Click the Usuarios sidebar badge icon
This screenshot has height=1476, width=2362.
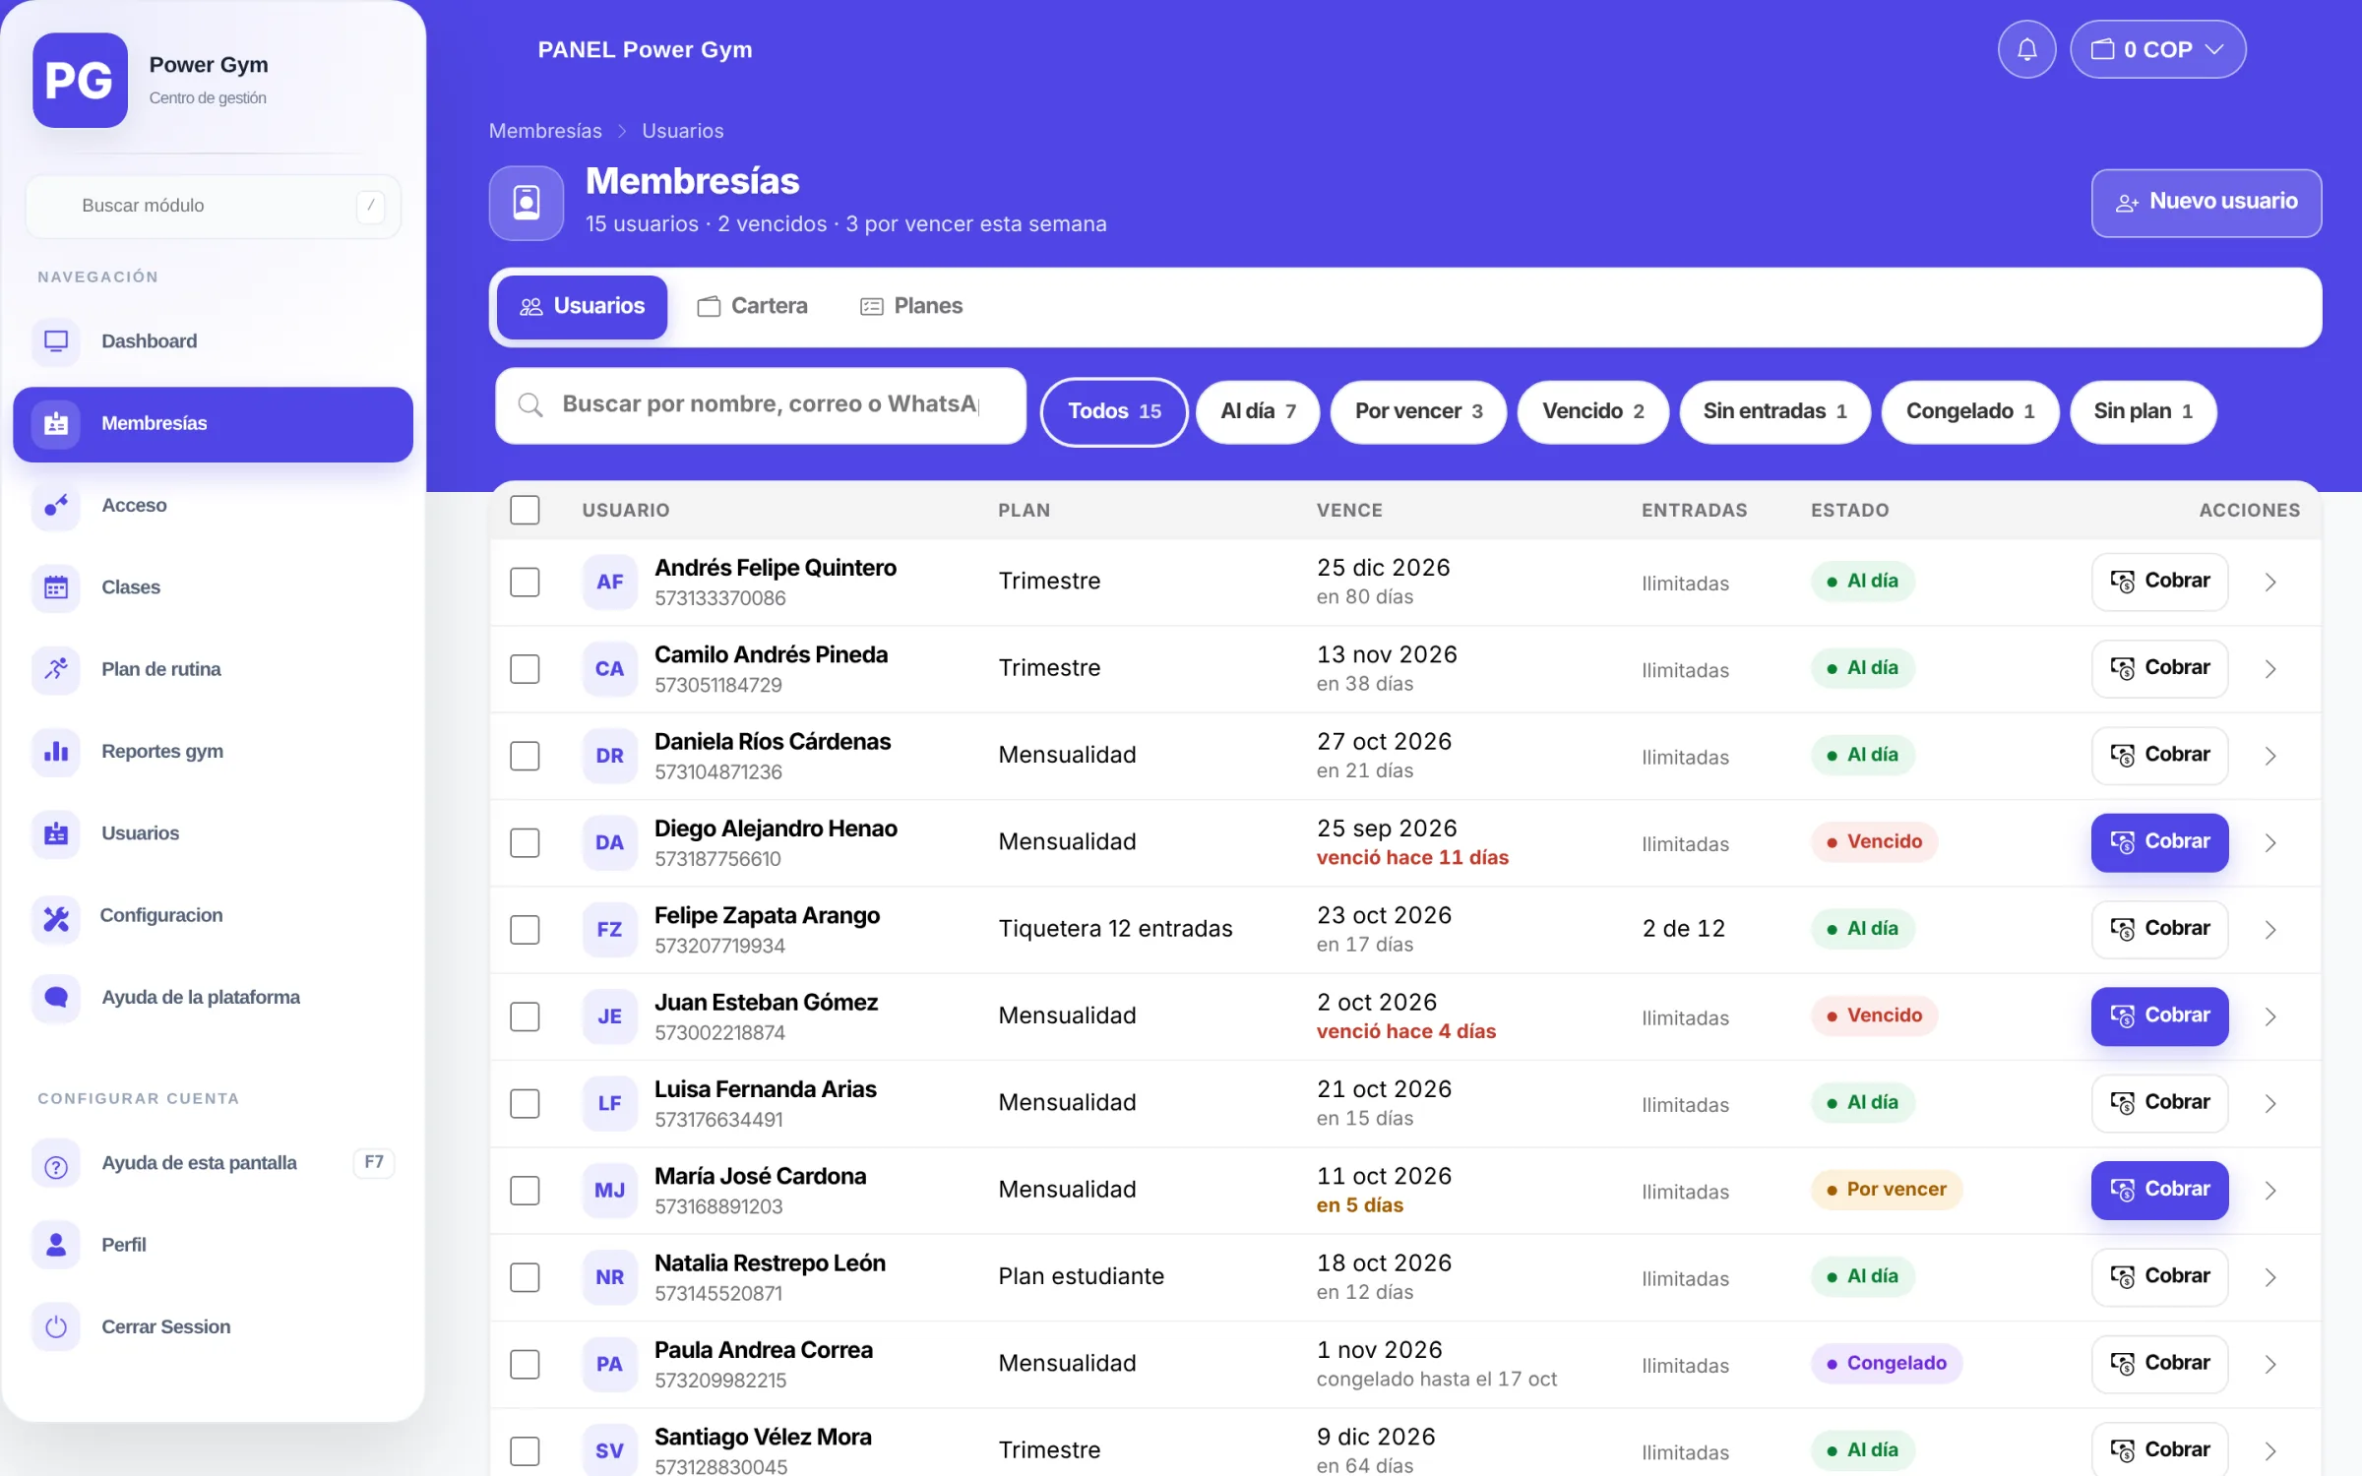coord(56,833)
